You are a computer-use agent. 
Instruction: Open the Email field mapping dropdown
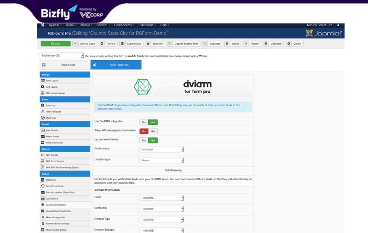[x=162, y=198]
